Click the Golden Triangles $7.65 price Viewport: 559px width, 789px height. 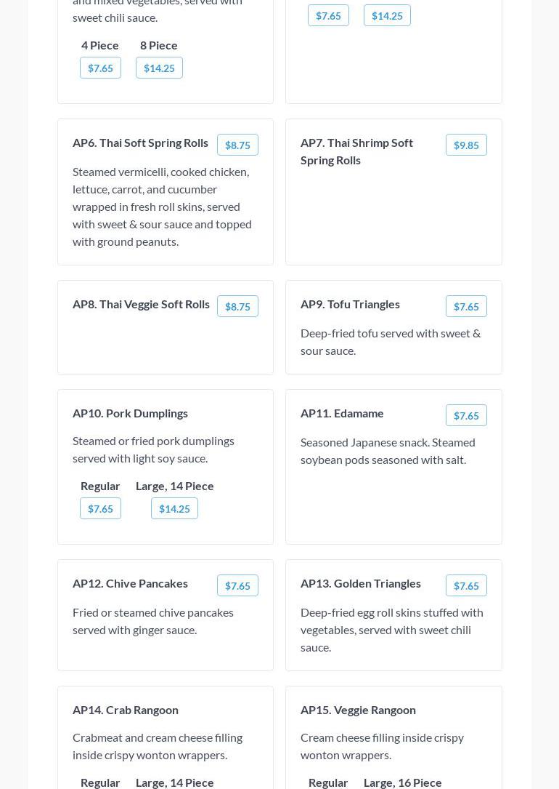466,586
